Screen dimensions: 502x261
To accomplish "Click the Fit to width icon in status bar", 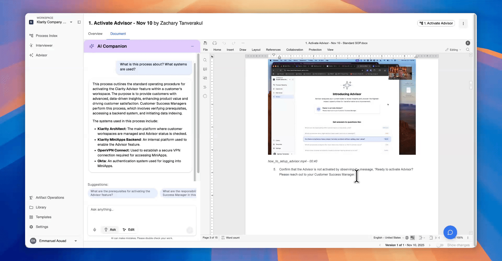I will pos(437,238).
